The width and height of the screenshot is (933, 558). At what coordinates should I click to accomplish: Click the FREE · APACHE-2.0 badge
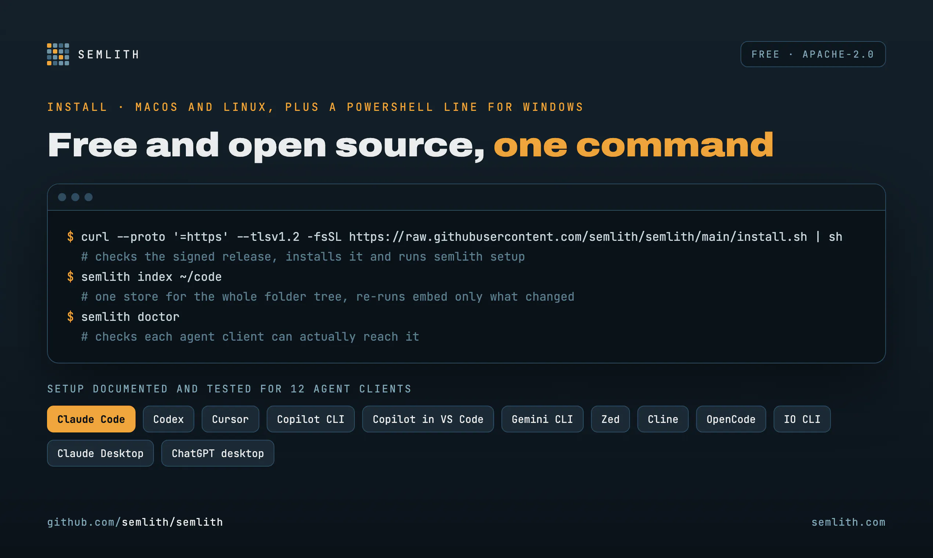(813, 54)
